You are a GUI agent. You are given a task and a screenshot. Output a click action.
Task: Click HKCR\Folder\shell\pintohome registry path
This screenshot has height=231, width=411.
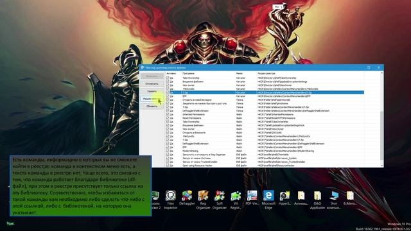[x=273, y=103]
